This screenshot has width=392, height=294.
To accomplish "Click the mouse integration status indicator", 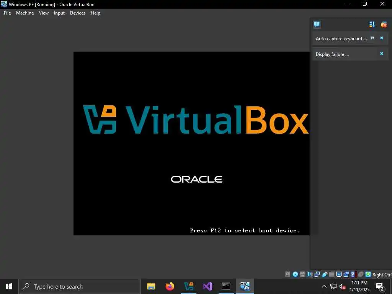I will point(361,274).
